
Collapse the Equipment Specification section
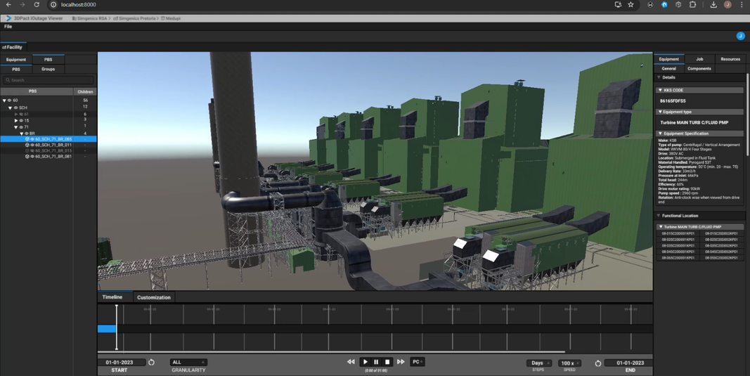[660, 133]
